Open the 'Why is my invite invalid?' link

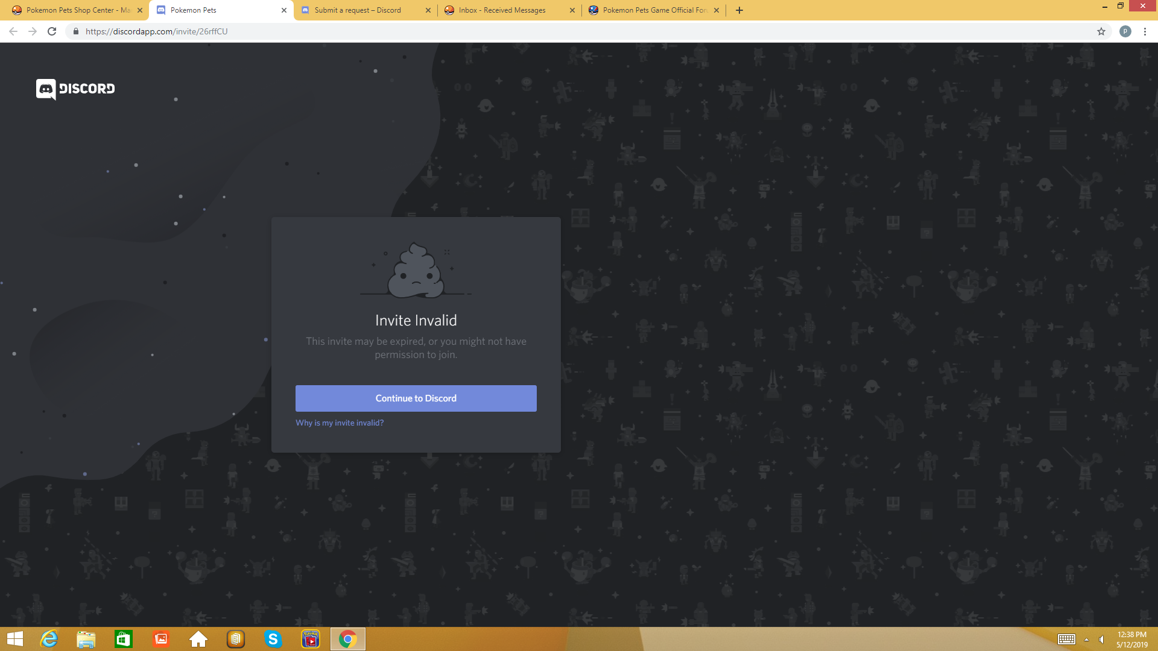pos(340,423)
